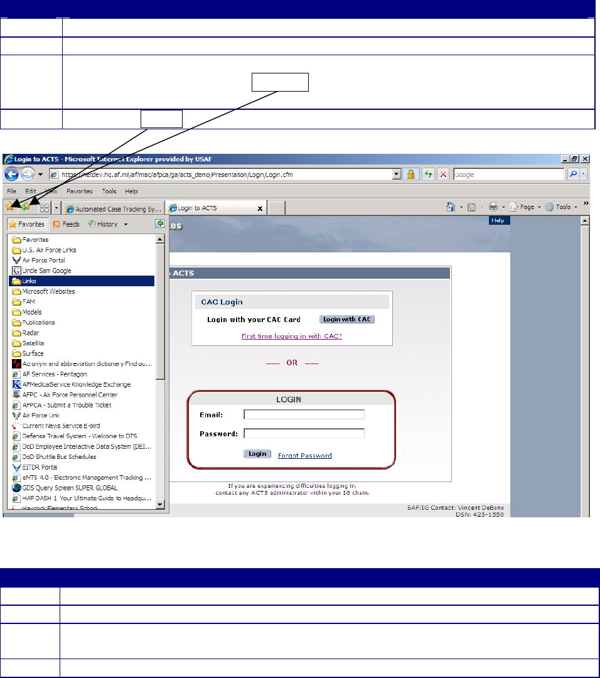Screen dimensions: 600x678
Task: Open the Tools gear toolbar menu
Action: [x=561, y=207]
